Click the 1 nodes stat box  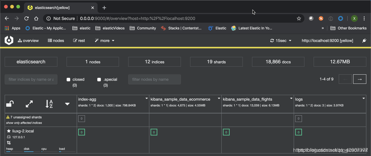tap(93, 62)
